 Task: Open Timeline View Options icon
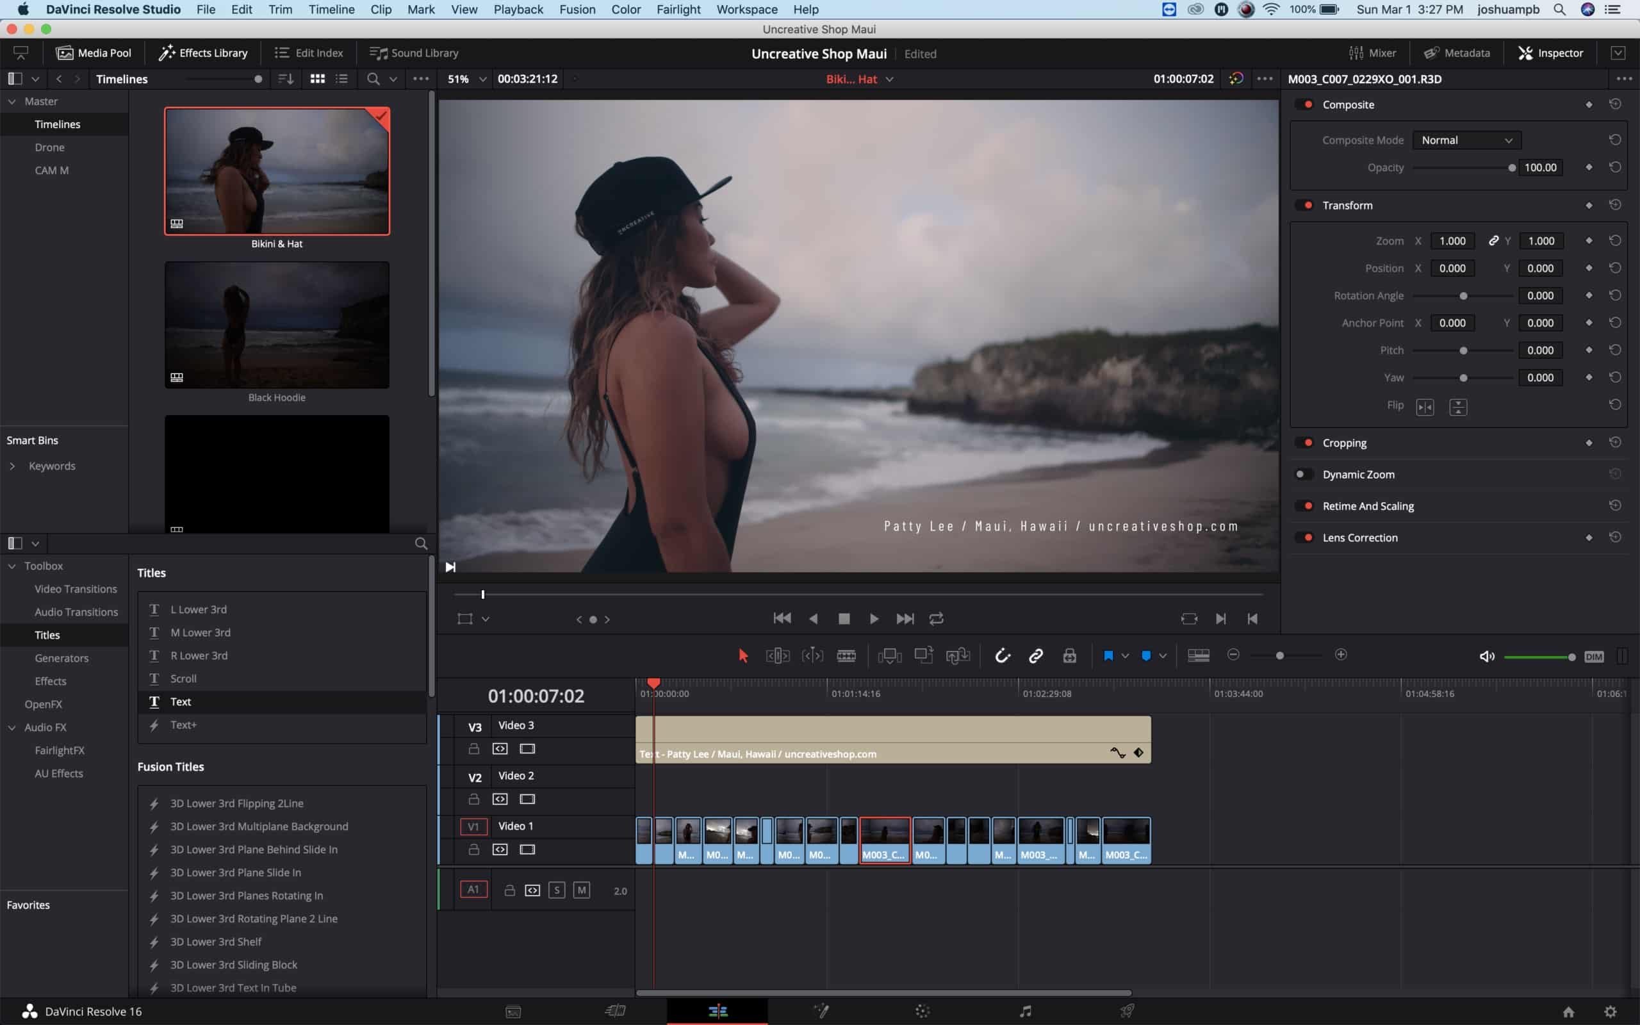pos(1198,655)
